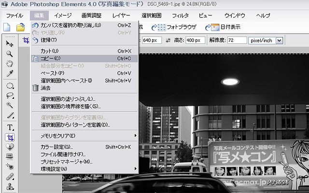
Task: Select the Elliptical Marquee tool
Action: pyautogui.click(x=10, y=86)
